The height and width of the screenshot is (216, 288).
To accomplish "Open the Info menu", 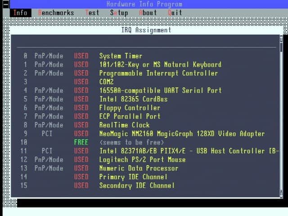I will [20, 13].
